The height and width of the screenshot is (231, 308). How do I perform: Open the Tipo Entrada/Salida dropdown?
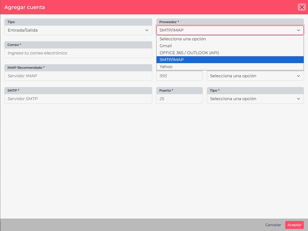pos(78,30)
